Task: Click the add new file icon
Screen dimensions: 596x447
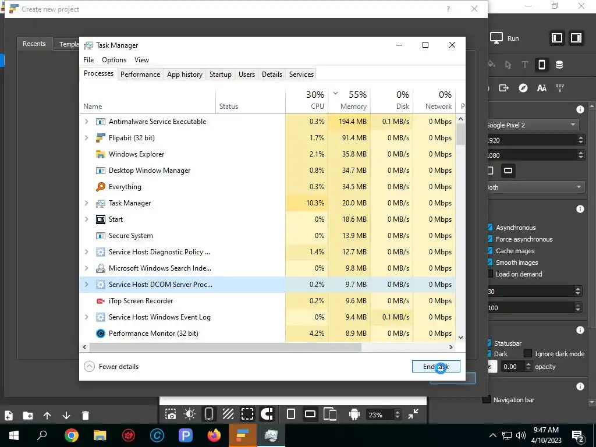Action: (x=8, y=416)
